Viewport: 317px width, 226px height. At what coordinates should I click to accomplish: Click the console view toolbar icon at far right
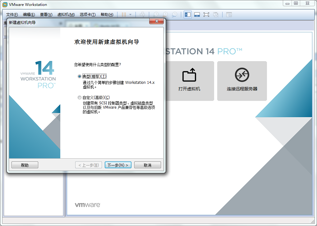229,15
